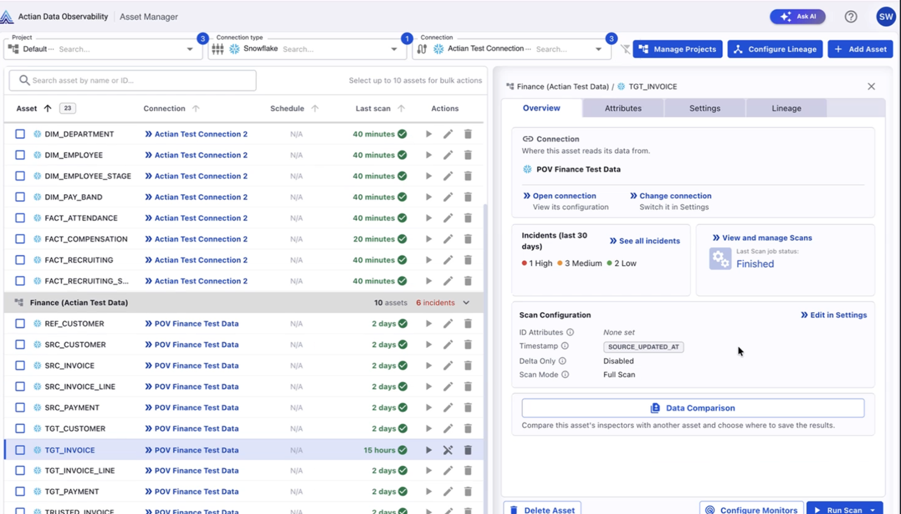Click the Search asset by name field
Screen dimensions: 901x514
132,80
